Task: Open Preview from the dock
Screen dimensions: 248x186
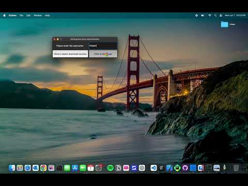Action: (x=216, y=168)
